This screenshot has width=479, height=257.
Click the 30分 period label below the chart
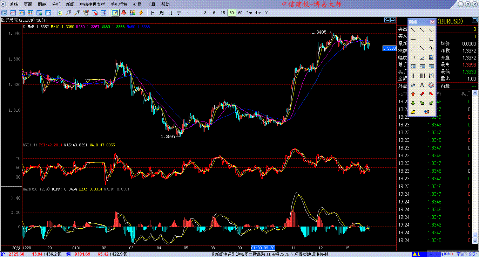point(16,248)
